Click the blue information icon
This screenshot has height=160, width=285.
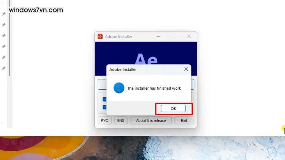[119, 88]
